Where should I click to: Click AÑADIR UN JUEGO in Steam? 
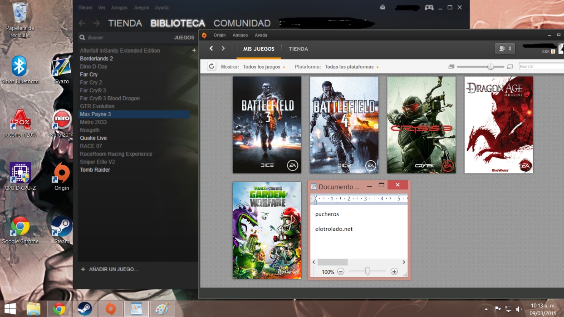pos(109,269)
